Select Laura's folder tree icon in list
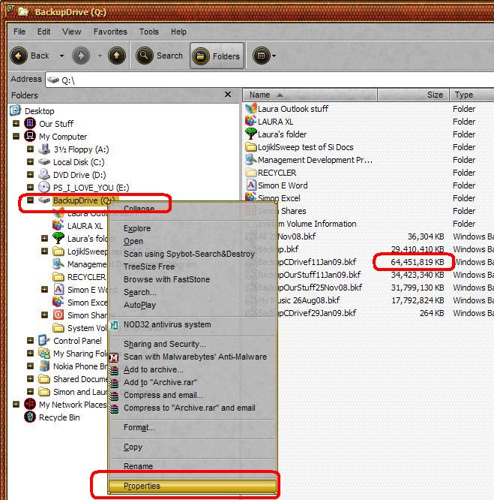494x500 pixels. coord(251,134)
